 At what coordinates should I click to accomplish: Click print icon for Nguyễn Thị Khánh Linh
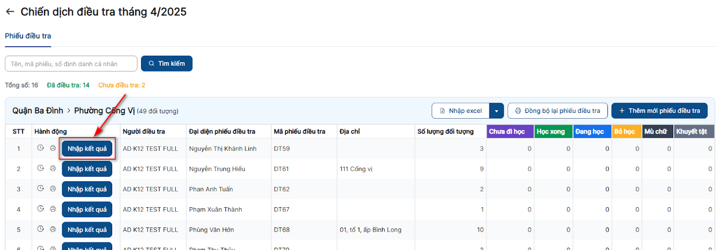coord(53,148)
